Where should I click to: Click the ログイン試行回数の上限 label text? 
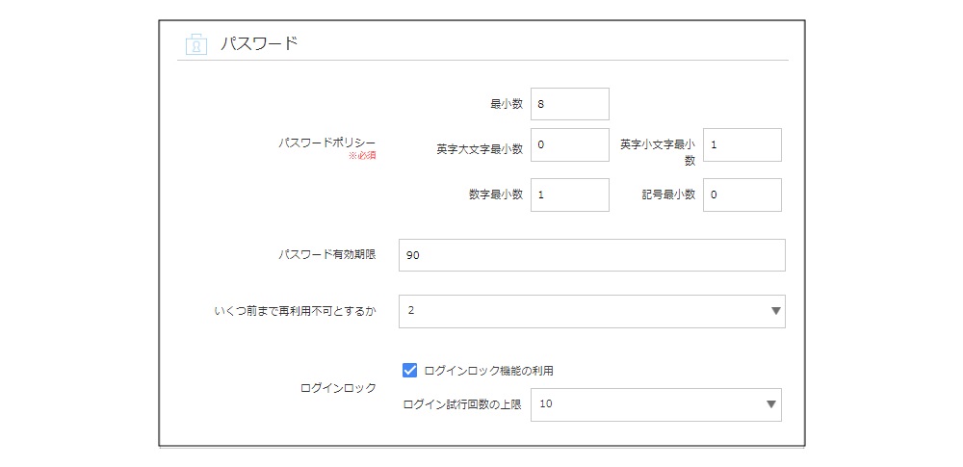(462, 404)
